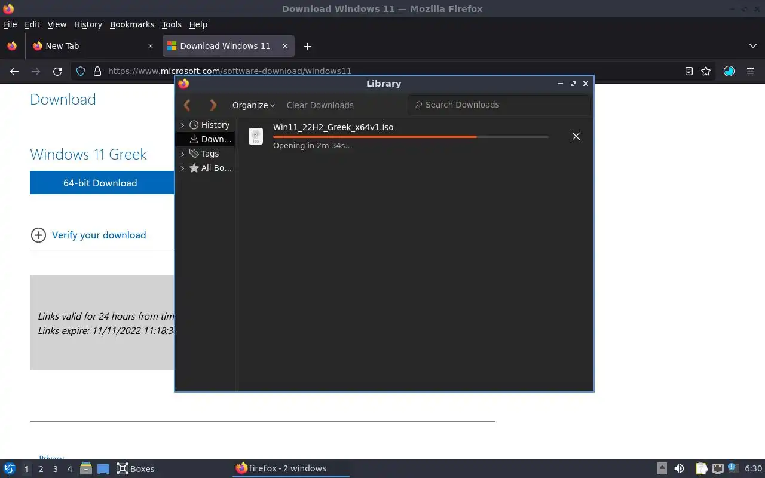Close the New Tab tab
This screenshot has height=478, width=765.
point(151,46)
